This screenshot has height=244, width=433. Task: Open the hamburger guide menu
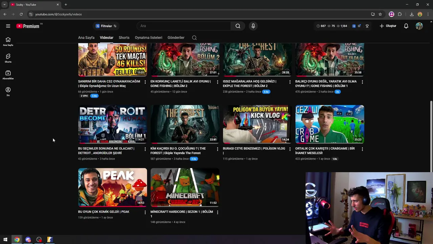[x=8, y=26]
